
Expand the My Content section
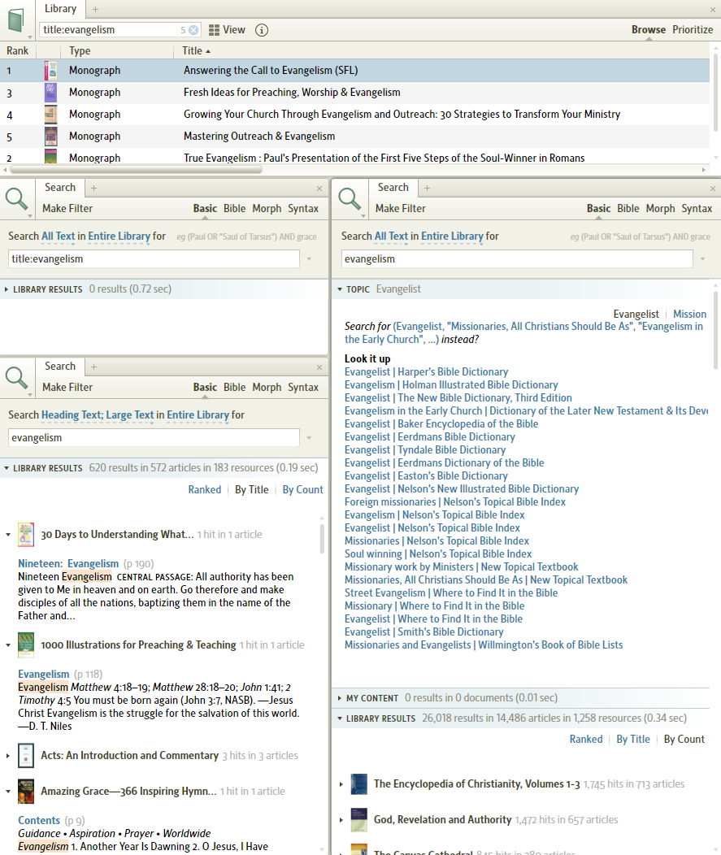340,698
